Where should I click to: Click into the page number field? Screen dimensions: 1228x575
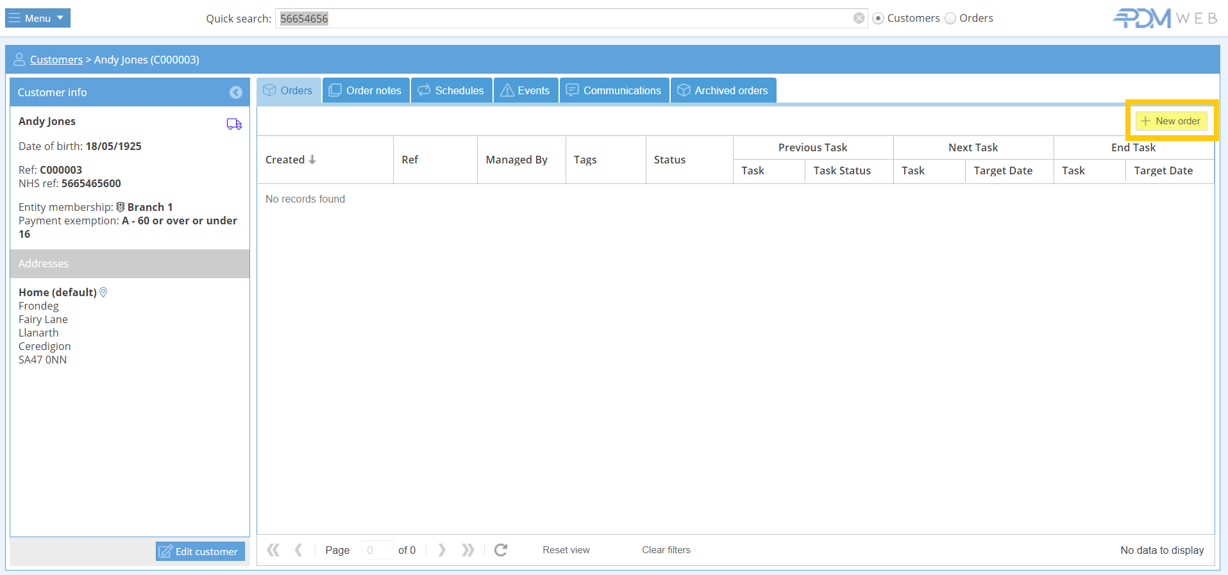[376, 550]
